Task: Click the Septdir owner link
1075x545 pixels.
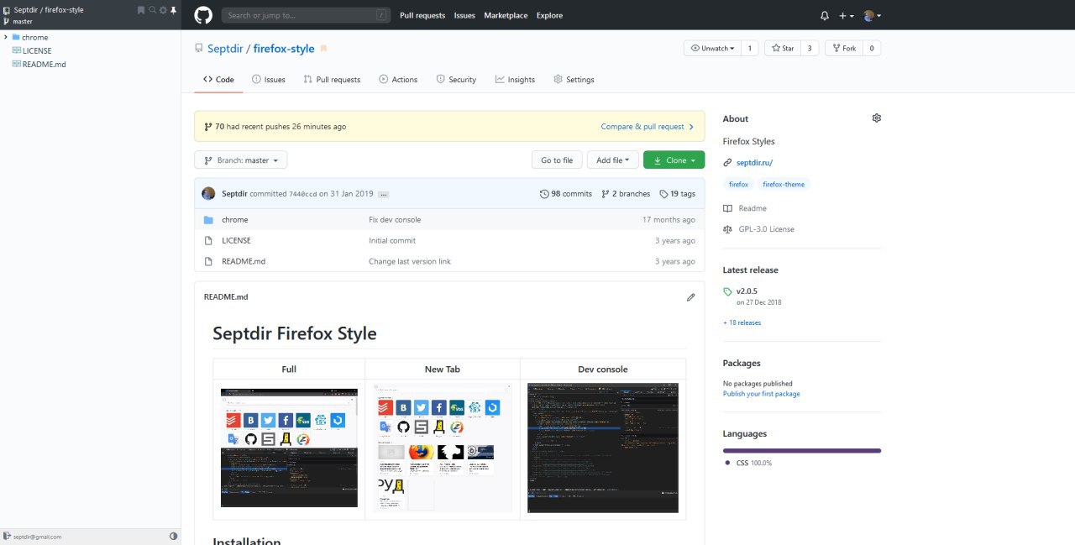Action: tap(224, 49)
